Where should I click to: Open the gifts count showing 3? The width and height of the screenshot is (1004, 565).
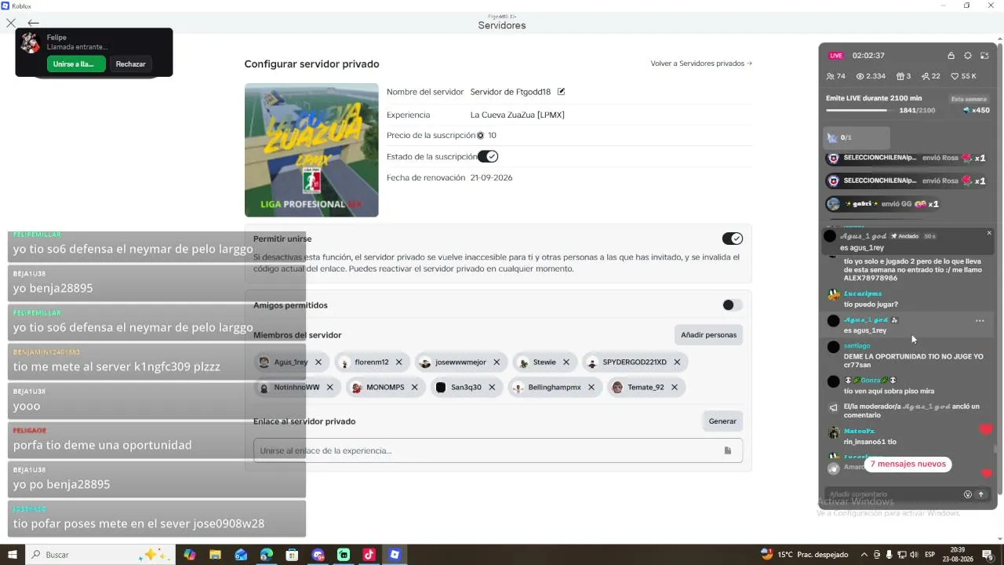[x=904, y=76]
